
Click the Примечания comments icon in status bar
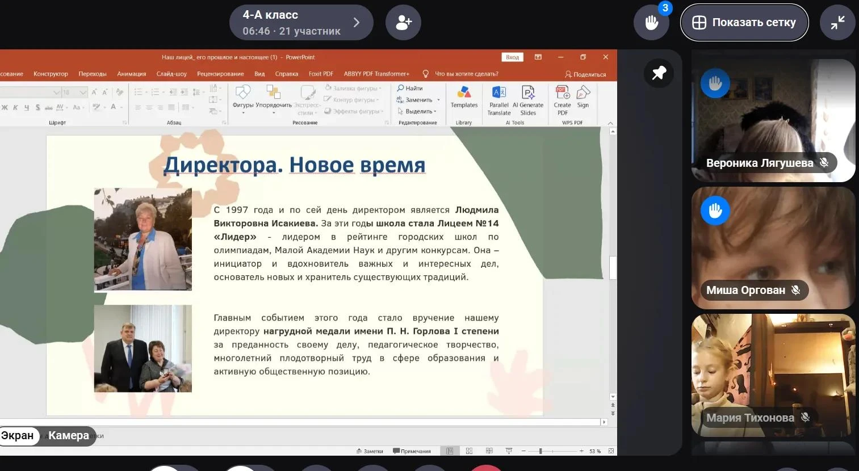tap(412, 451)
